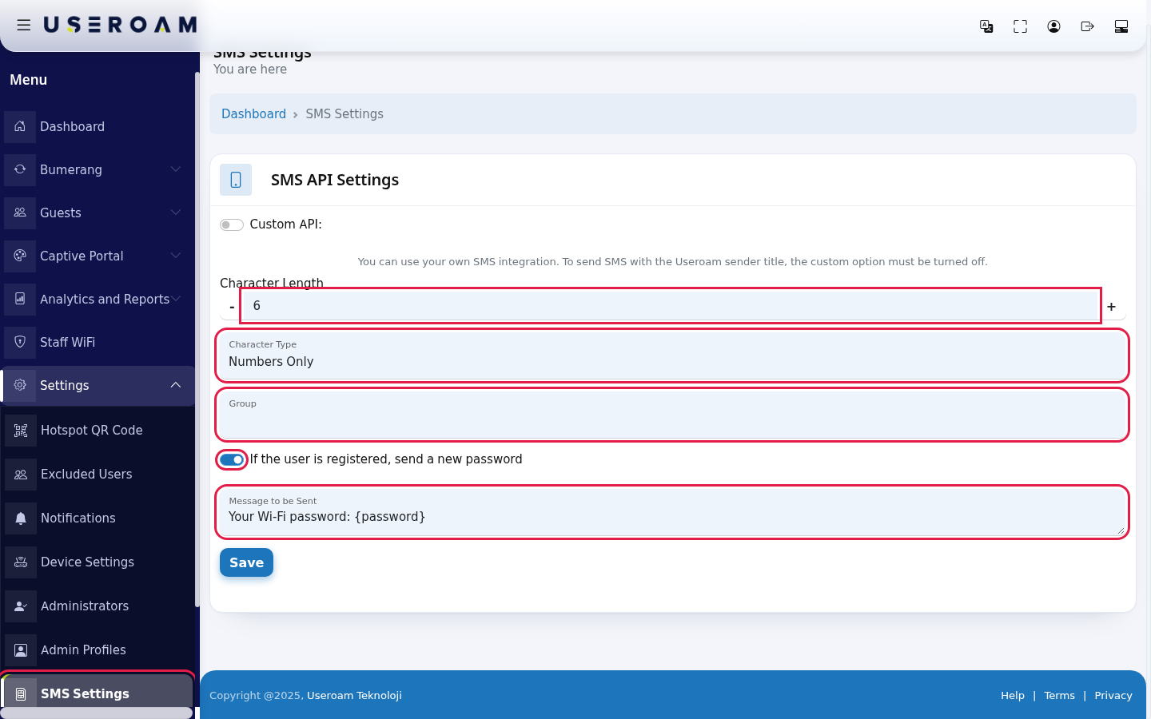Click the translate language icon
This screenshot has width=1151, height=719.
986,26
